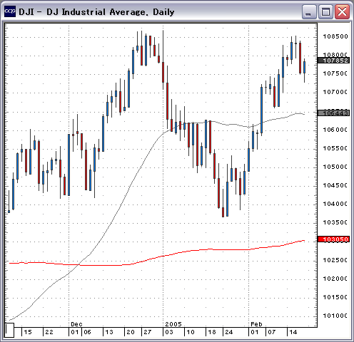This screenshot has height=342, width=354.
Task: Click the 106000 price axis label
Action: pyautogui.click(x=335, y=130)
